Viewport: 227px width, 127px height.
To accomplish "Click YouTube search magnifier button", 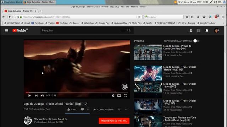I will [129, 30].
